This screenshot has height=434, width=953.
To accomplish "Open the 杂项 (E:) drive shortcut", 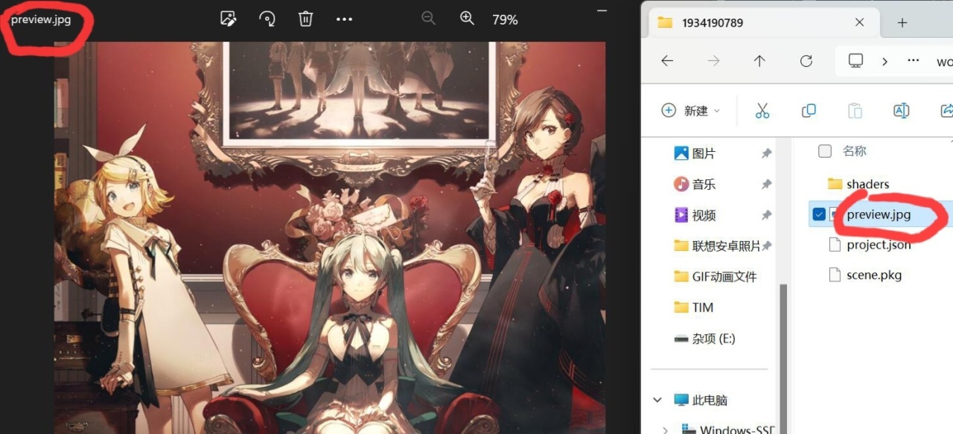I will pos(713,338).
